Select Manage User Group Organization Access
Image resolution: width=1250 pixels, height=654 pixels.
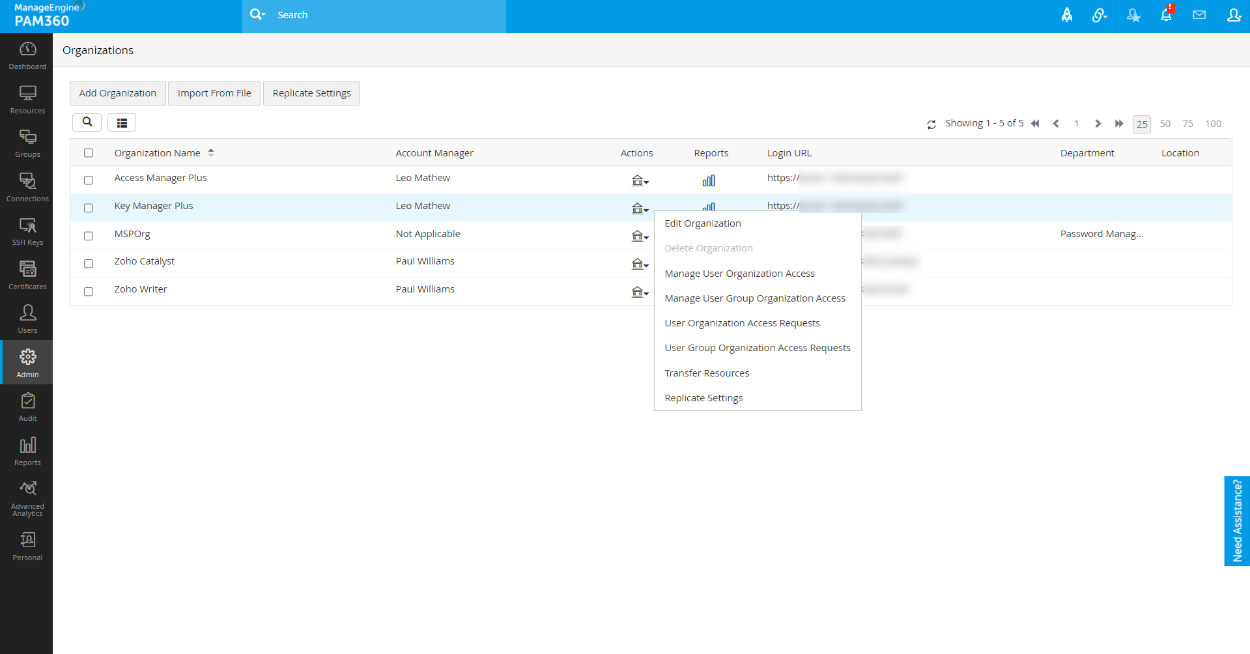[755, 298]
